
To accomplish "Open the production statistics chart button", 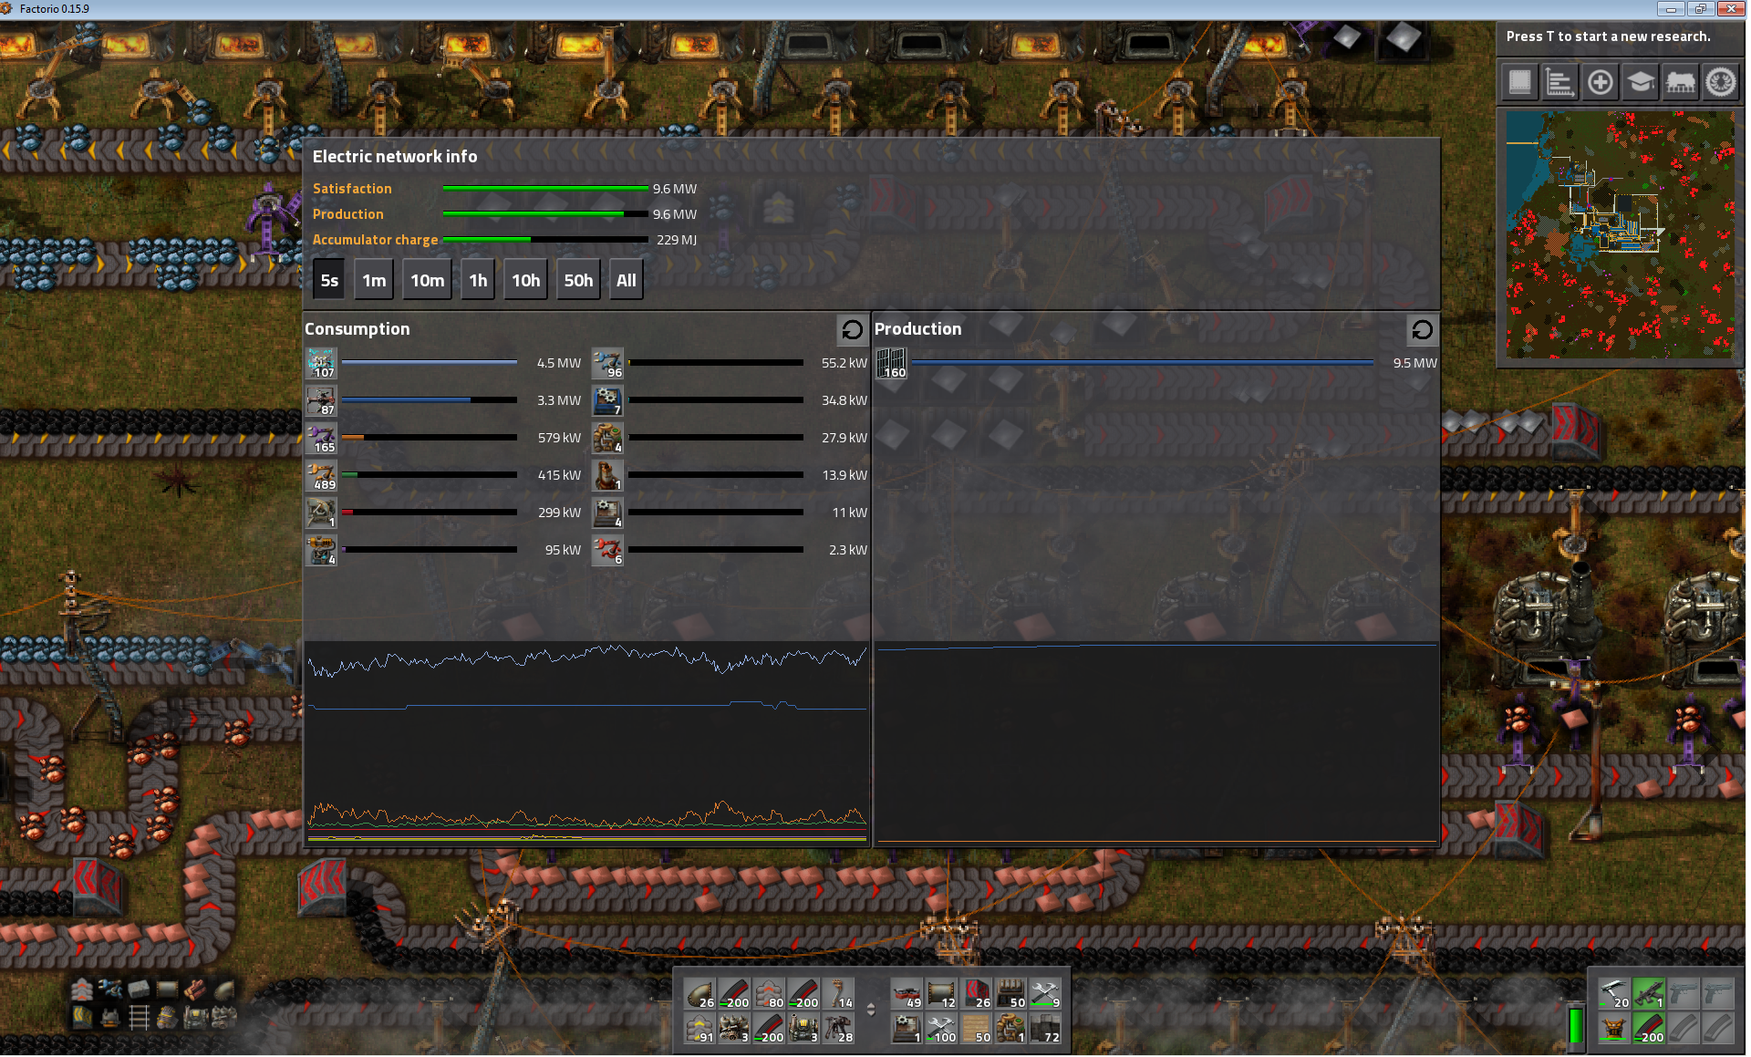I will tap(1559, 82).
